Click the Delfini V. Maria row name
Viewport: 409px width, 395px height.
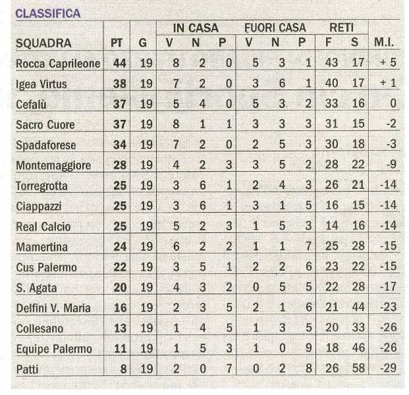tap(53, 309)
